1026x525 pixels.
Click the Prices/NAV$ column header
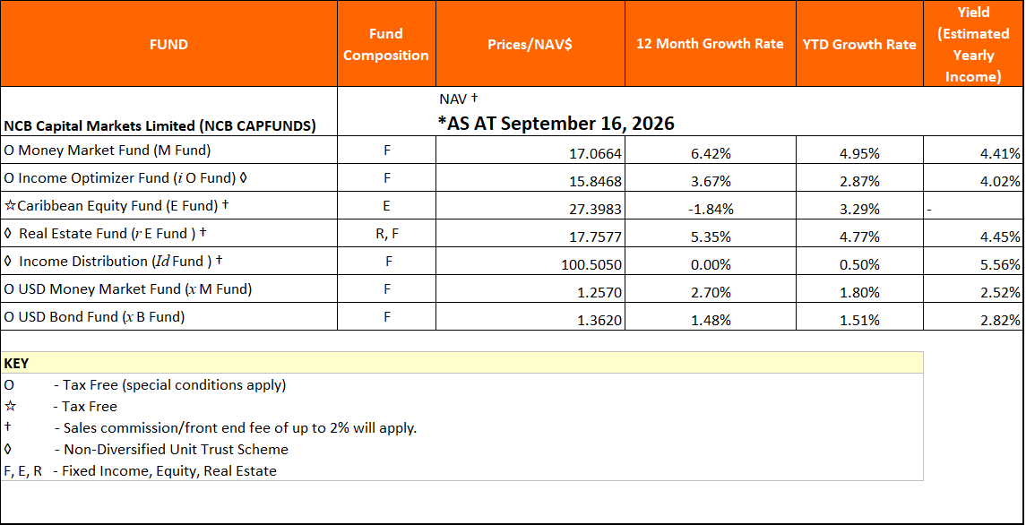coord(530,45)
